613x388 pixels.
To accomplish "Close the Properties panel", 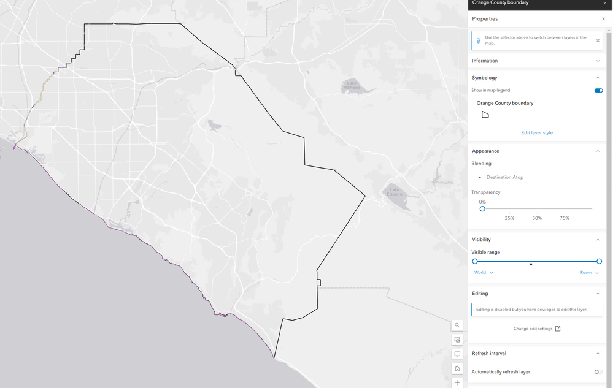I will point(603,19).
